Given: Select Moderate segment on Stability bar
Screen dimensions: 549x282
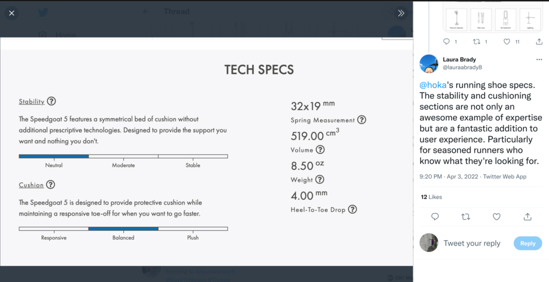Looking at the screenshot, I should [x=123, y=156].
